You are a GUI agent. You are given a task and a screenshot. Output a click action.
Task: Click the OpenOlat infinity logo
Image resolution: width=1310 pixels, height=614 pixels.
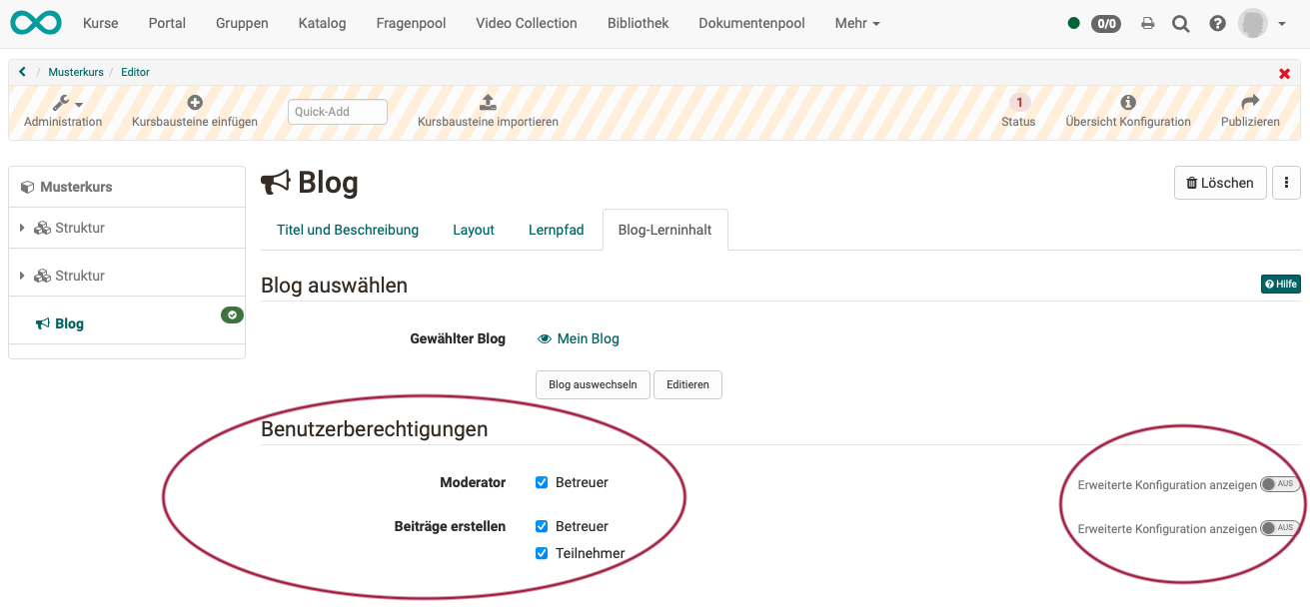pyautogui.click(x=35, y=22)
